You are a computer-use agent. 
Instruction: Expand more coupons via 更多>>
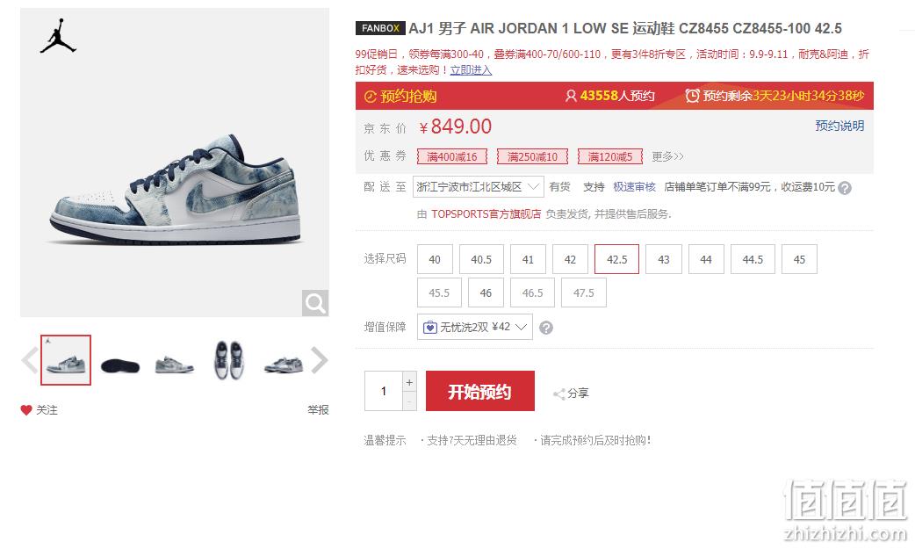(x=667, y=156)
